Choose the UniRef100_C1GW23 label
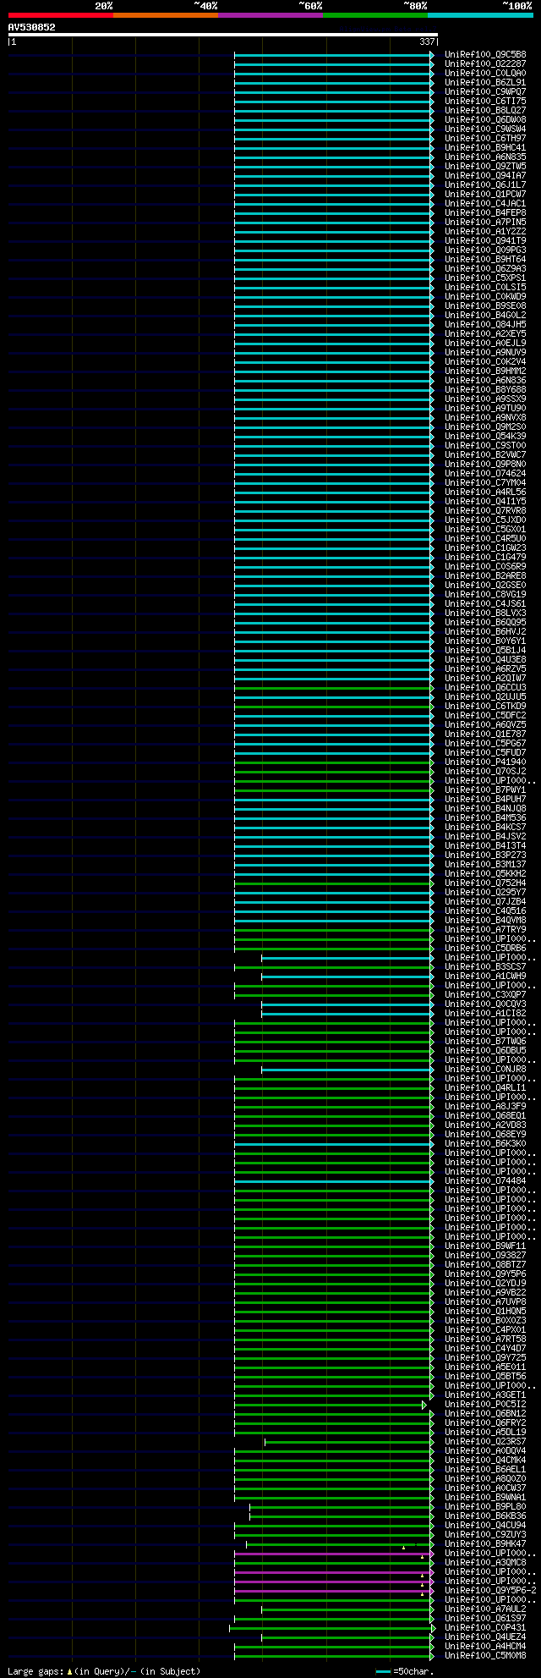Image resolution: width=541 pixels, height=1678 pixels. (x=485, y=547)
